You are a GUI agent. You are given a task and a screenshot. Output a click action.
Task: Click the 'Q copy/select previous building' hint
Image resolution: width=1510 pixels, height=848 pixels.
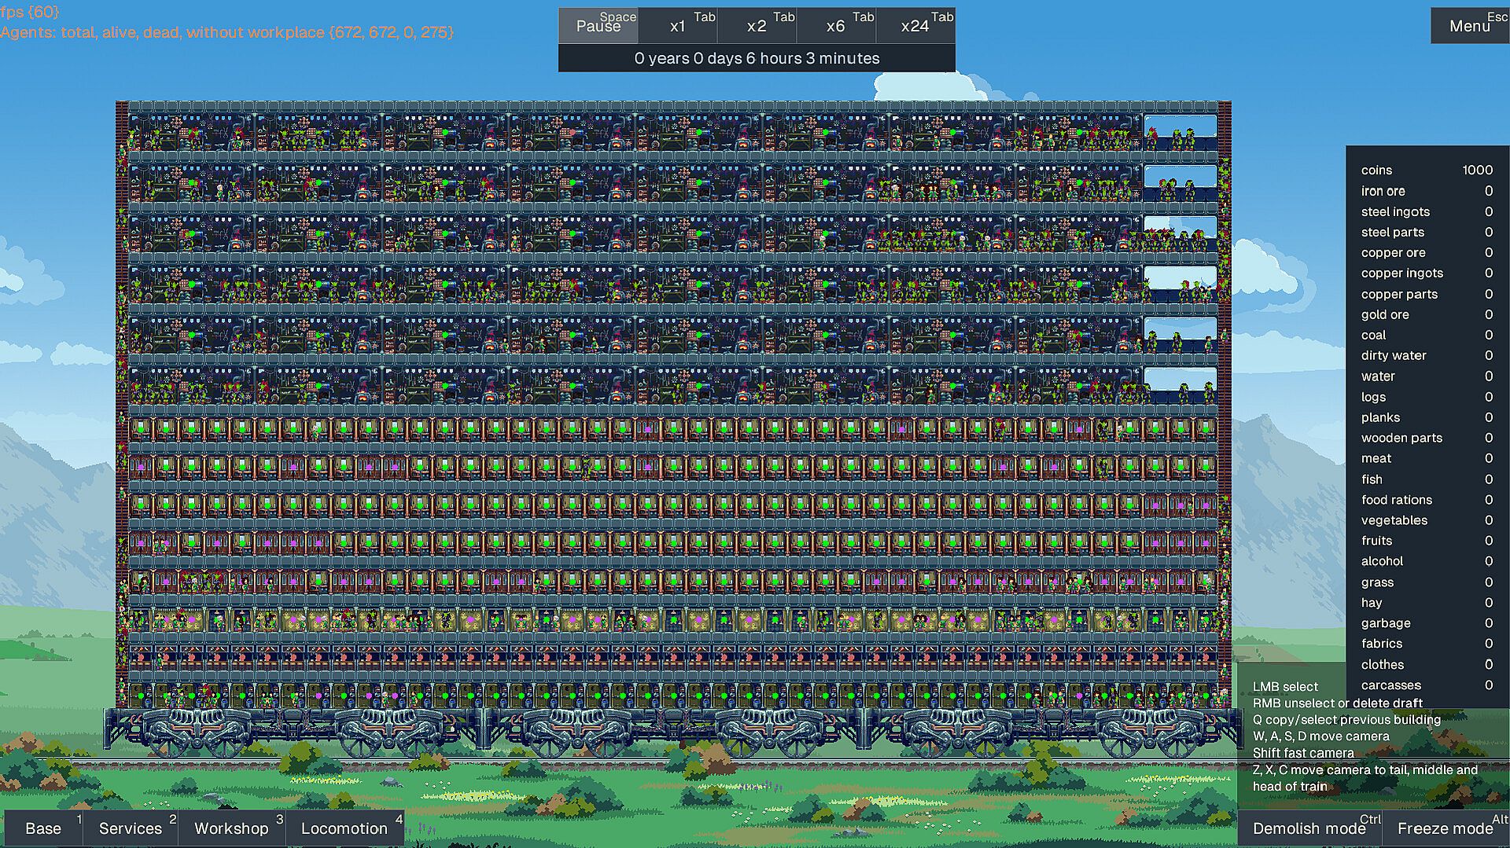pos(1346,719)
